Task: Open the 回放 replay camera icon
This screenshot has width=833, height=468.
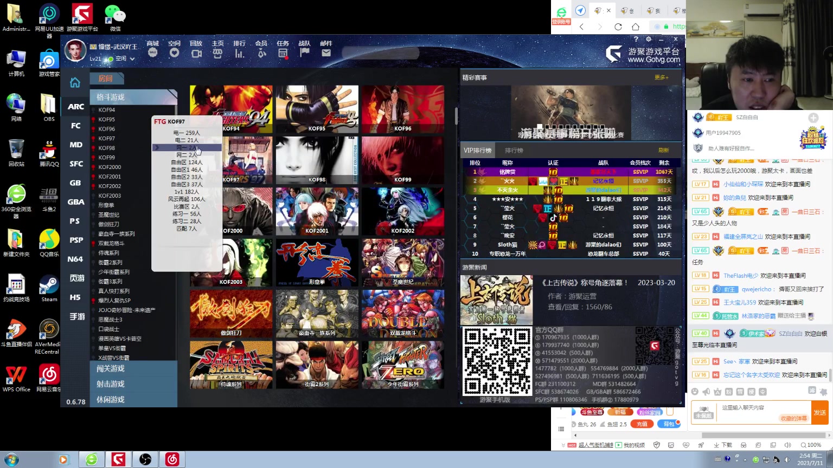Action: point(196,53)
